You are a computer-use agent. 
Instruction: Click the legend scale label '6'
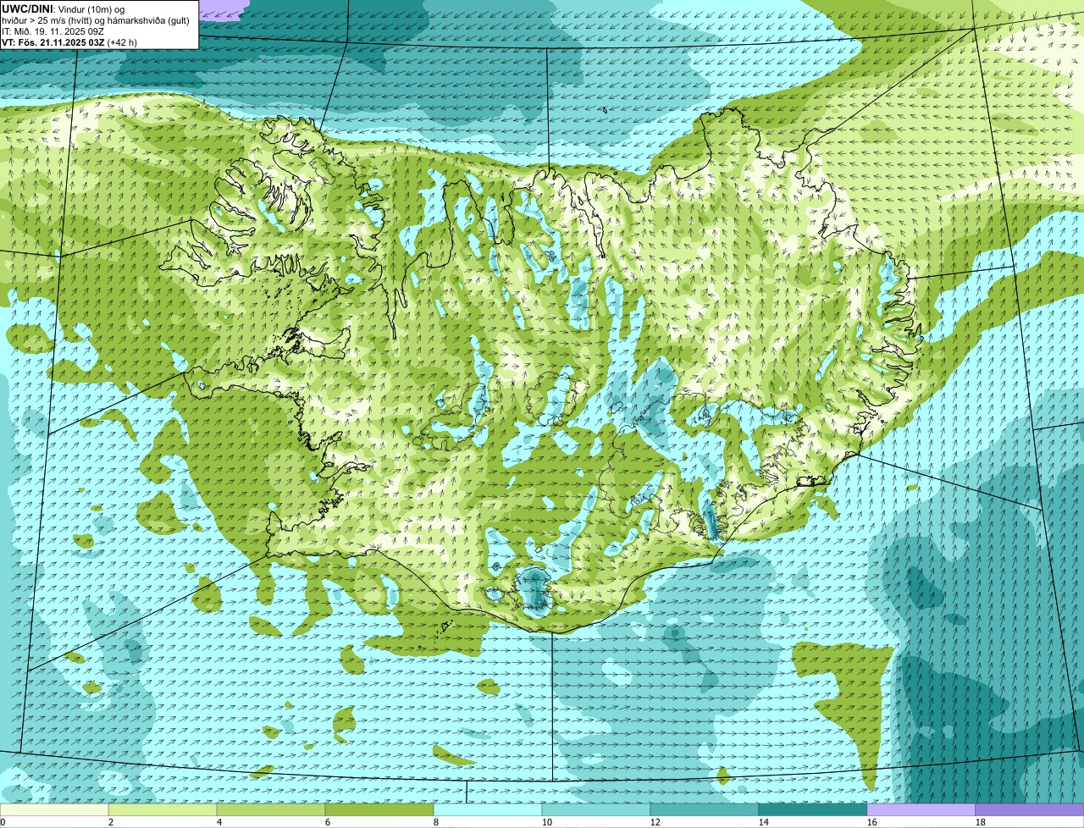(x=328, y=822)
